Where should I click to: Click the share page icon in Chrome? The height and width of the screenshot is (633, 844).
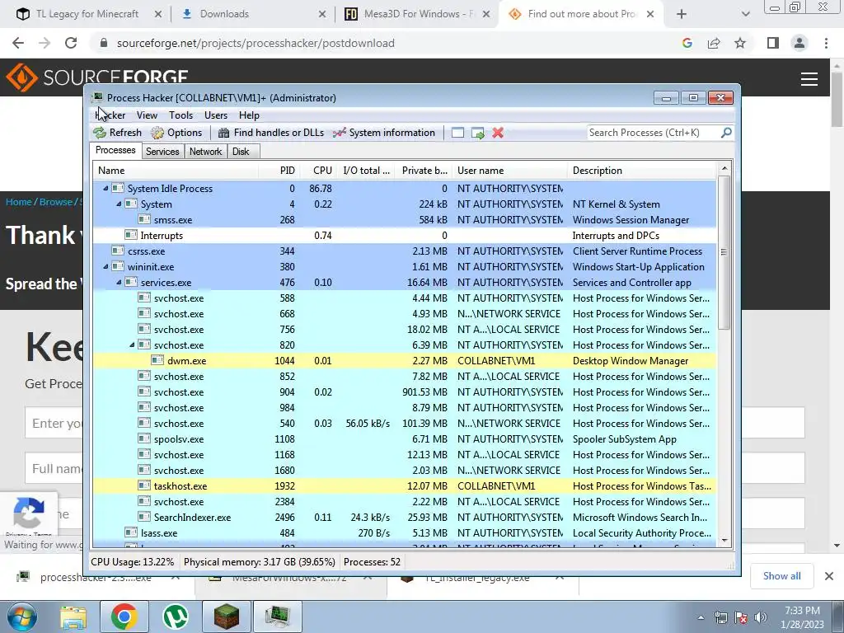(x=714, y=43)
